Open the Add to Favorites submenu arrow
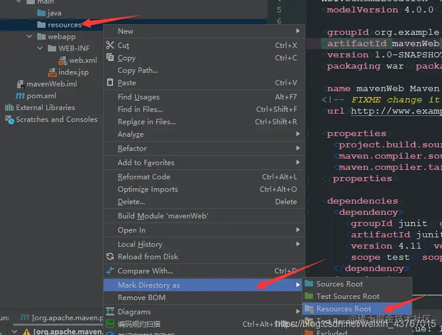This screenshot has height=335, width=442. click(298, 162)
